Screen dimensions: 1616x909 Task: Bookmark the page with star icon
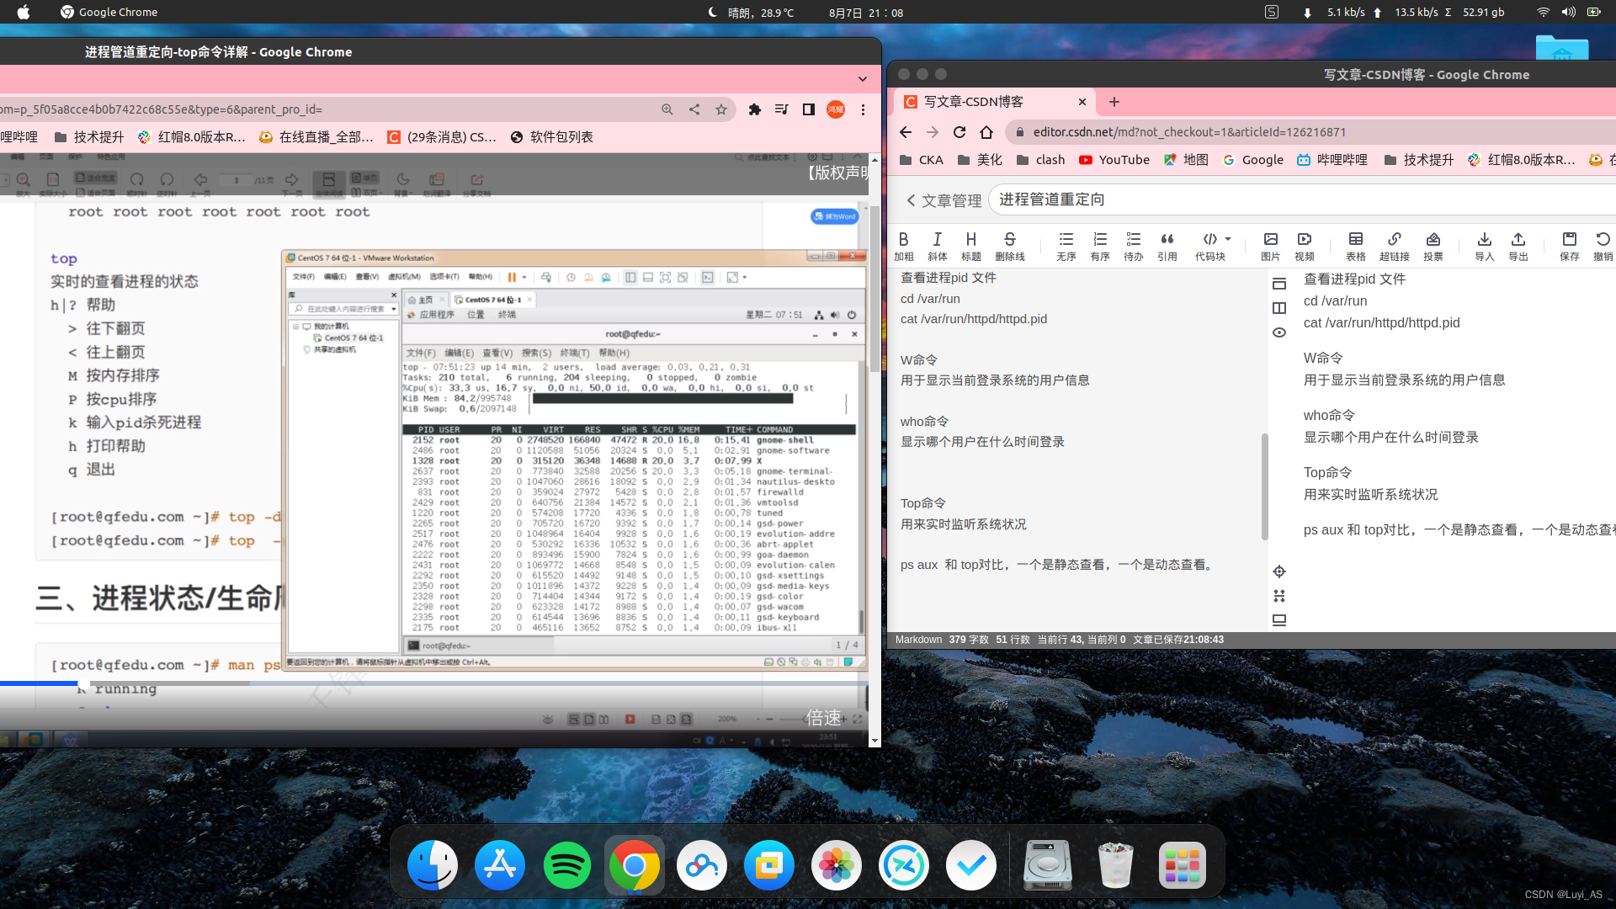[x=721, y=109]
